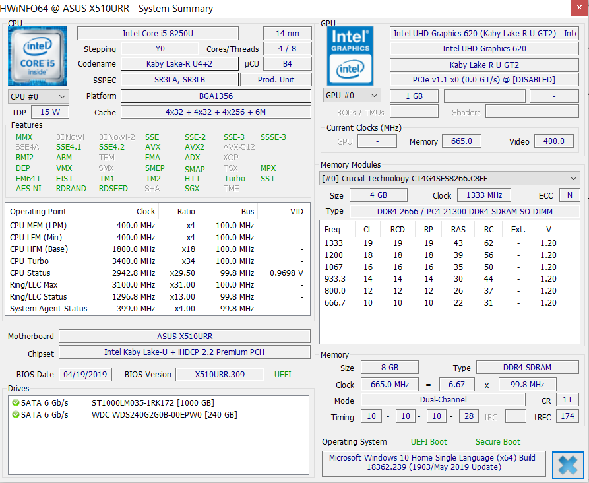Click the Microsoft Windows 10 Home operating system field
The width and height of the screenshot is (589, 483).
point(434,463)
